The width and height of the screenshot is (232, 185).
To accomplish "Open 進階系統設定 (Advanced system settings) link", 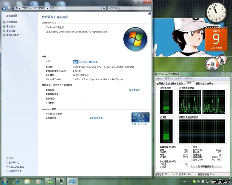I will pos(13,35).
